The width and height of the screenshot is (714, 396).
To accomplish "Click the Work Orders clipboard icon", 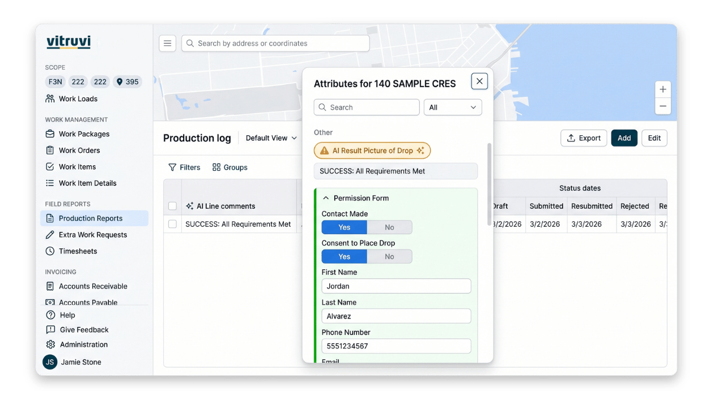I will click(x=50, y=150).
